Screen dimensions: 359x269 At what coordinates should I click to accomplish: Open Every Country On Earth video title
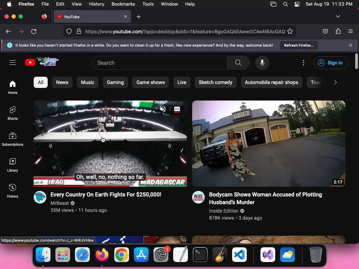[x=106, y=195]
